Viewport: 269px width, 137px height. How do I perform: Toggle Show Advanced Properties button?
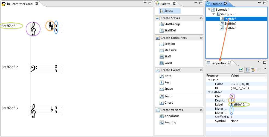(253, 70)
